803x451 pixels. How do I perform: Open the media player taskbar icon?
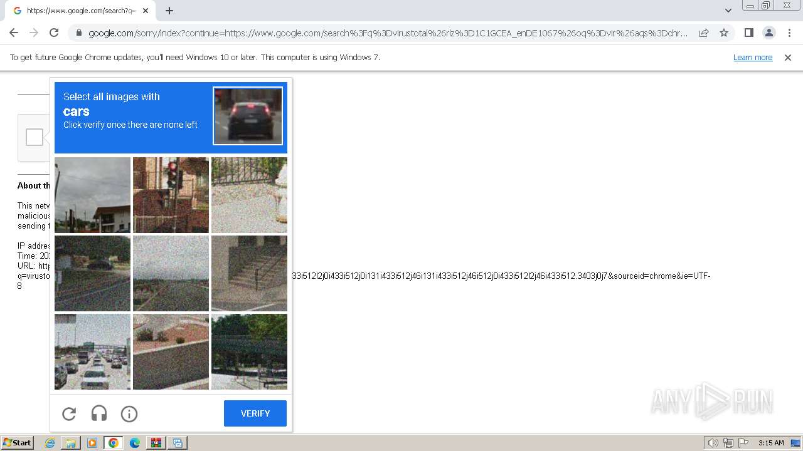[x=92, y=443]
